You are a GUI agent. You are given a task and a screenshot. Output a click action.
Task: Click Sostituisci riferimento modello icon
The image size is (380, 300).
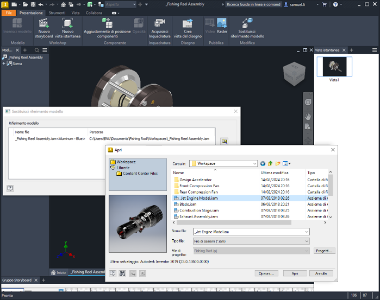click(247, 23)
